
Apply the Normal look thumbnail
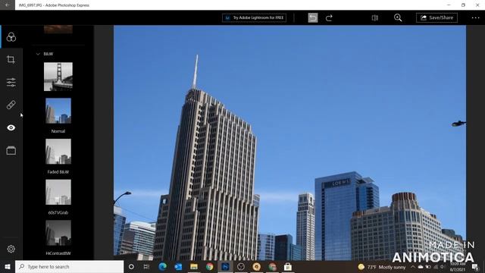point(58,111)
